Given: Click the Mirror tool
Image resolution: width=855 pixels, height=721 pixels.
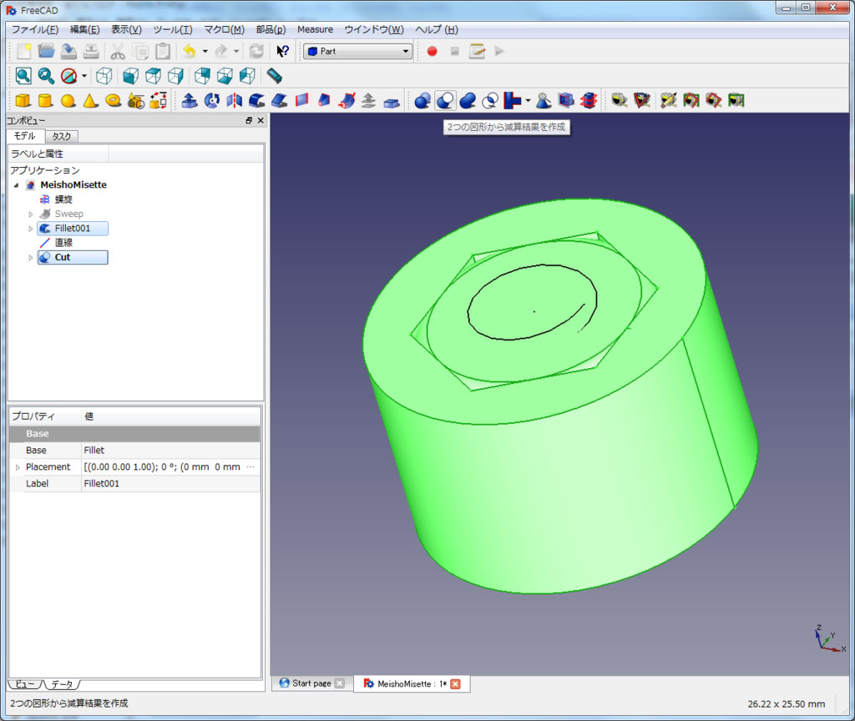Looking at the screenshot, I should pos(235,100).
